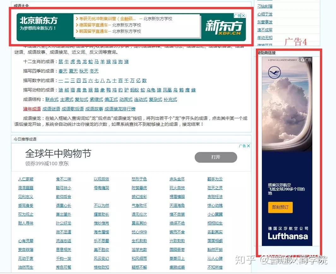
Task: Open recommended idiom 油然而生
Action: [x=26, y=267]
